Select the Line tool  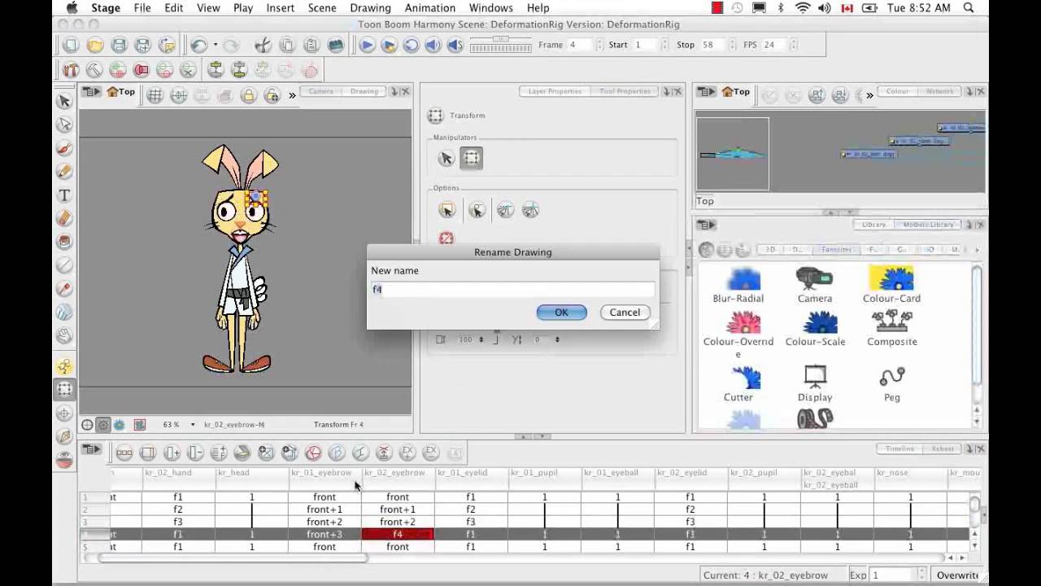64,265
